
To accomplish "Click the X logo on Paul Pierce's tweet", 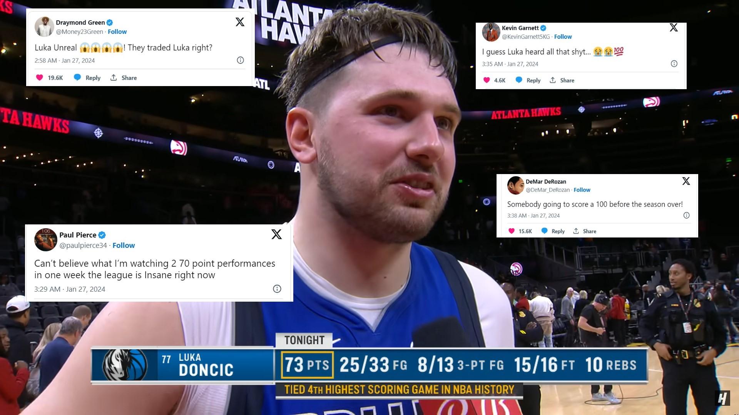I will [x=276, y=234].
